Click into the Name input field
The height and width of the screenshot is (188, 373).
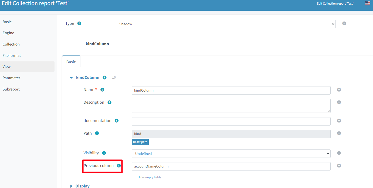click(231, 90)
